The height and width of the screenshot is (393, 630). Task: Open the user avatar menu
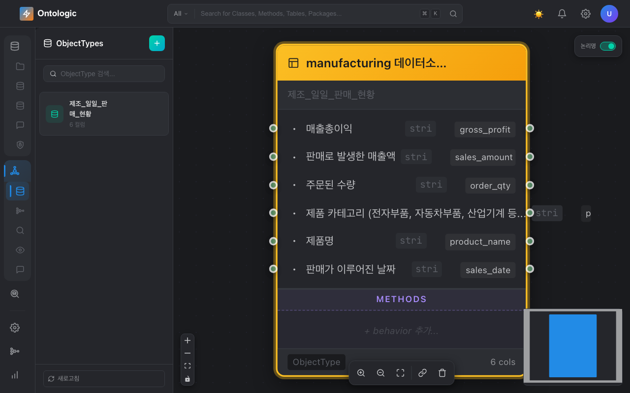[609, 14]
